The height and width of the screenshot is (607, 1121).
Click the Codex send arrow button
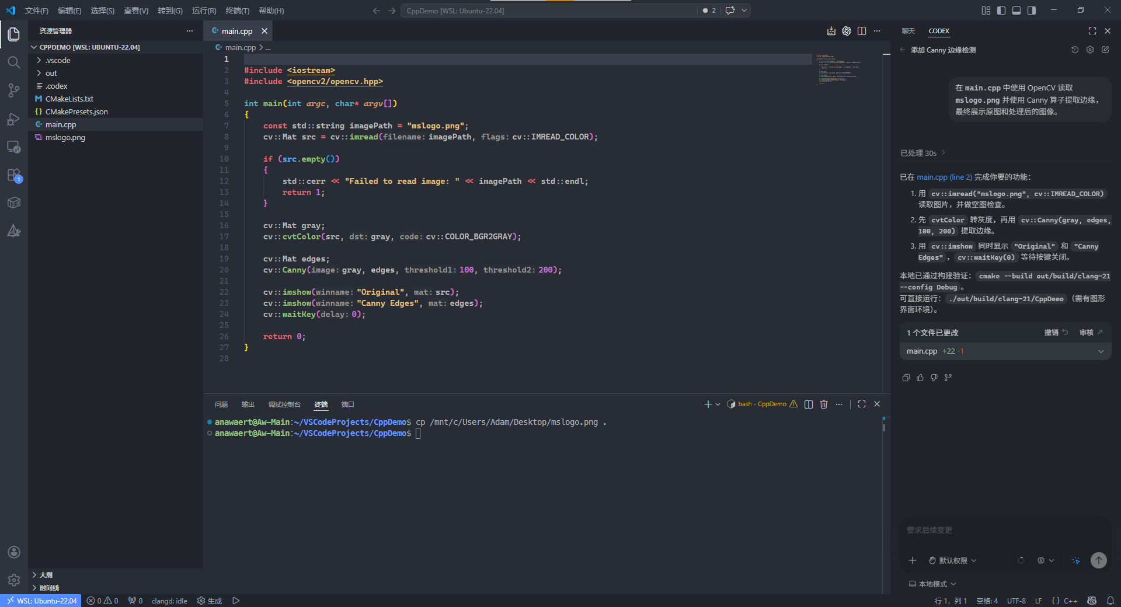(x=1098, y=560)
